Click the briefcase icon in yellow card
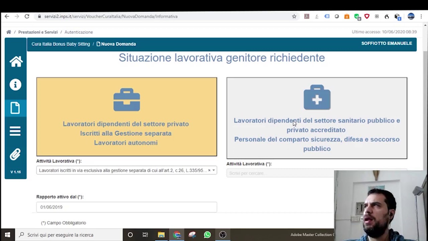This screenshot has height=241, width=428. coord(127,100)
